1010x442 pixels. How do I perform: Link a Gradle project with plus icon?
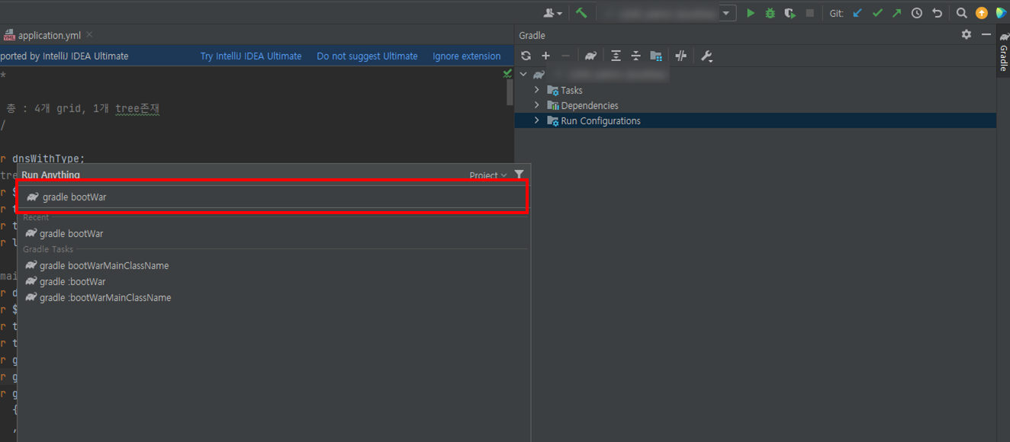545,56
